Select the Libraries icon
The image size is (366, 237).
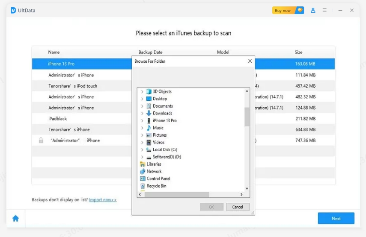click(x=143, y=164)
